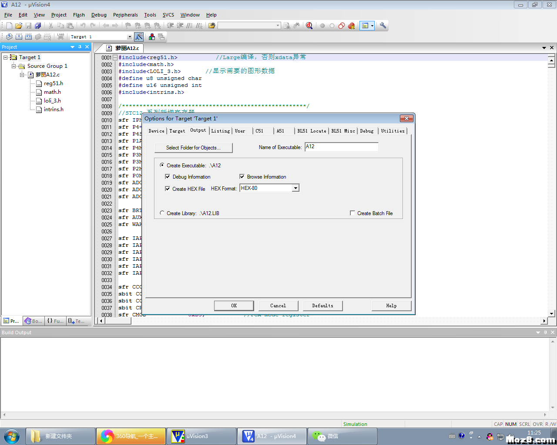
Task: Switch to the Device tab
Action: [157, 131]
